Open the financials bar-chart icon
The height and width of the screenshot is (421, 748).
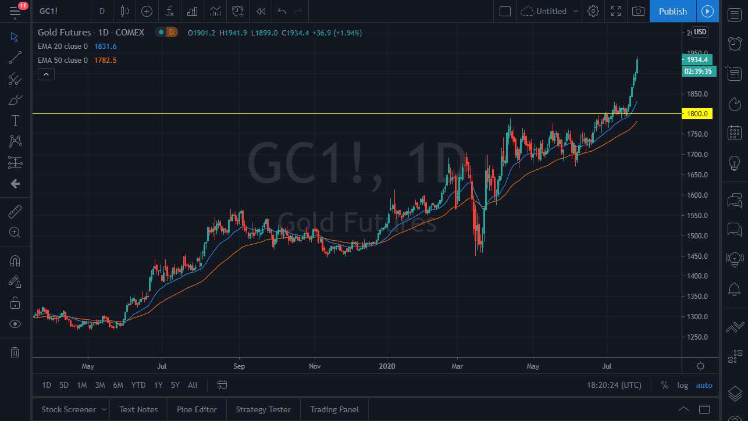click(193, 11)
